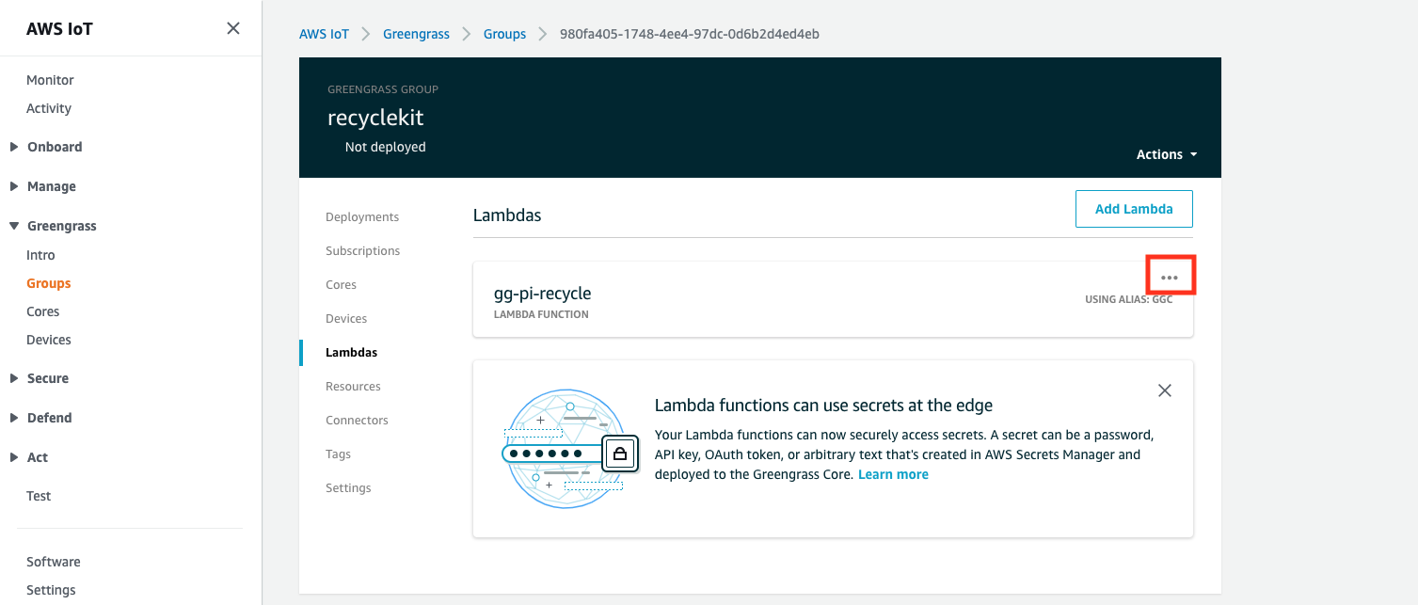Switch to the Resources tab
The image size is (1418, 605).
coord(353,387)
